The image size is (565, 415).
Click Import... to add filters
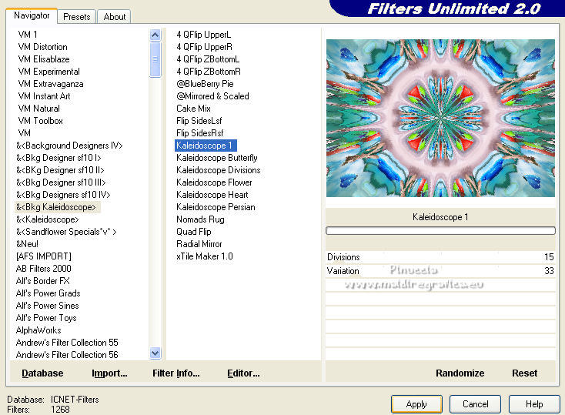pos(109,373)
